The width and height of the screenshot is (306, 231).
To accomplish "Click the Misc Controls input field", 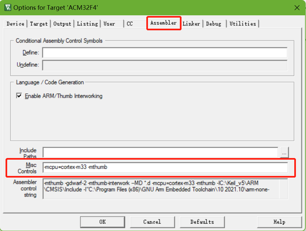I will [165, 167].
